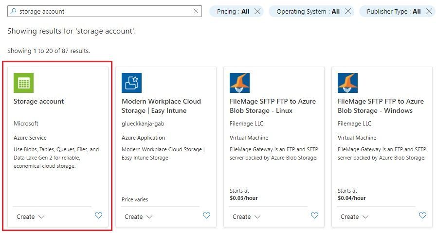This screenshot has height=233, width=437.
Task: Click the Azure Application label
Action: [x=143, y=137]
